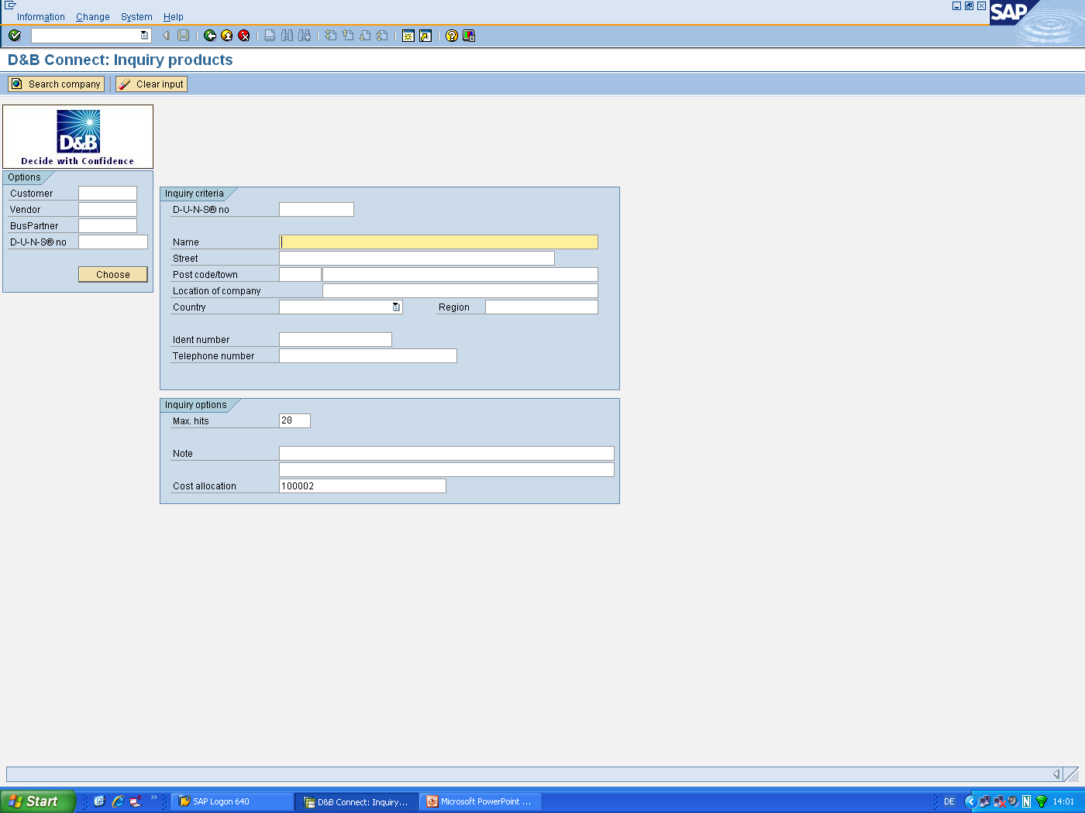Click the command field back-arrow toggle
The image size is (1085, 813).
166,36
